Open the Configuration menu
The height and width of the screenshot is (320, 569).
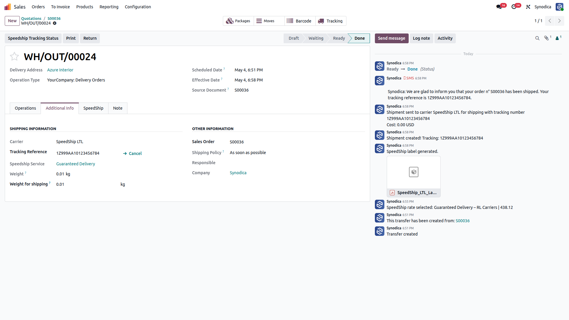pos(138,7)
